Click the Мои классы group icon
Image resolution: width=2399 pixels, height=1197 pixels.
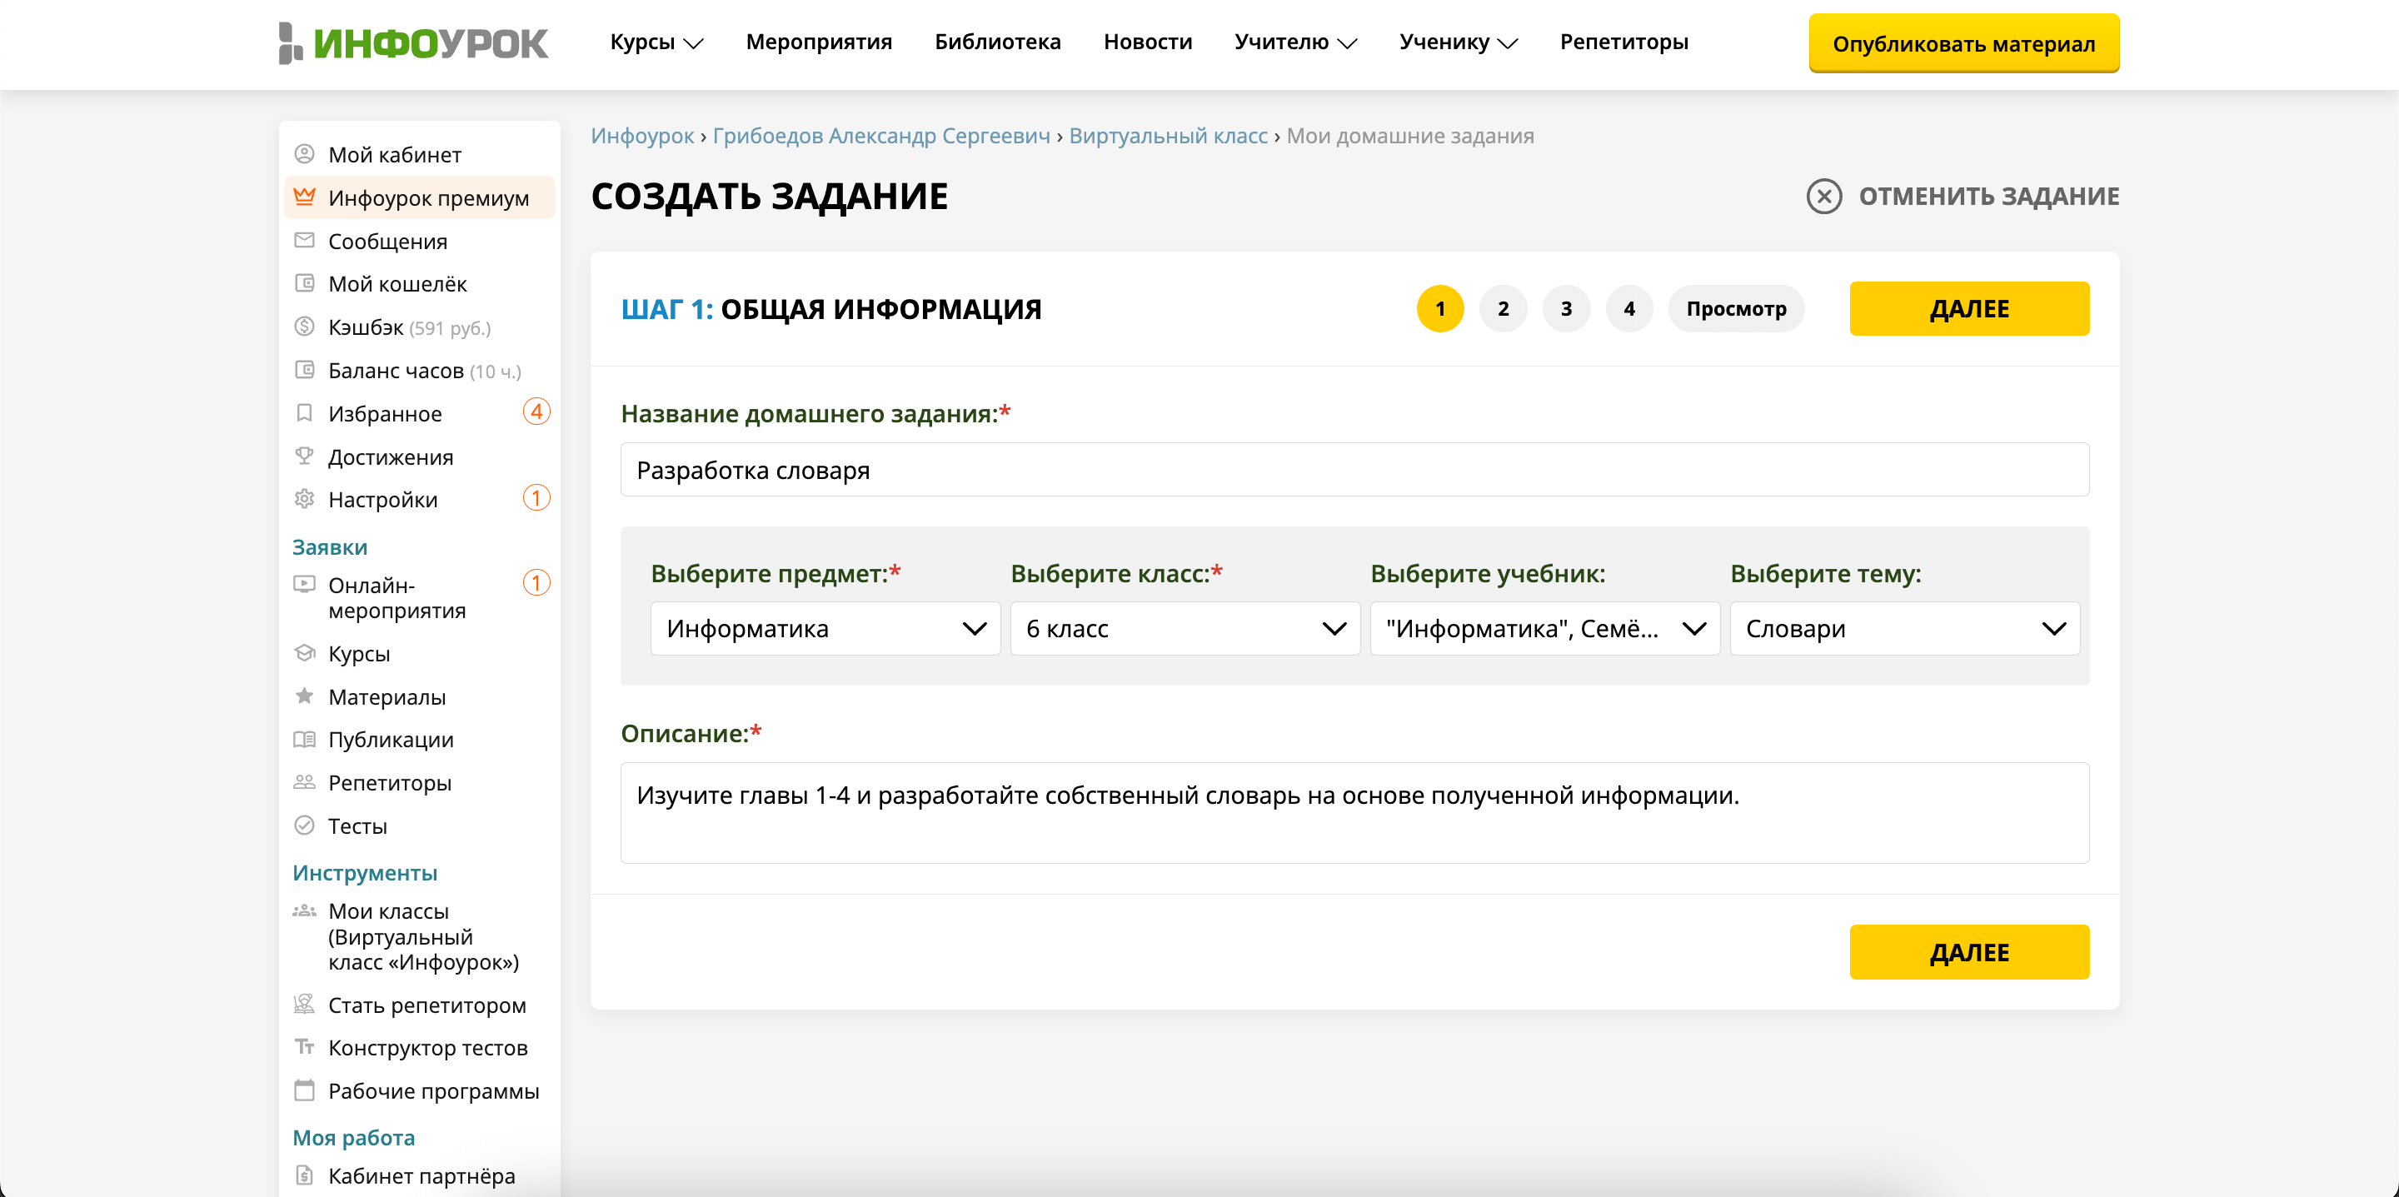coord(305,910)
